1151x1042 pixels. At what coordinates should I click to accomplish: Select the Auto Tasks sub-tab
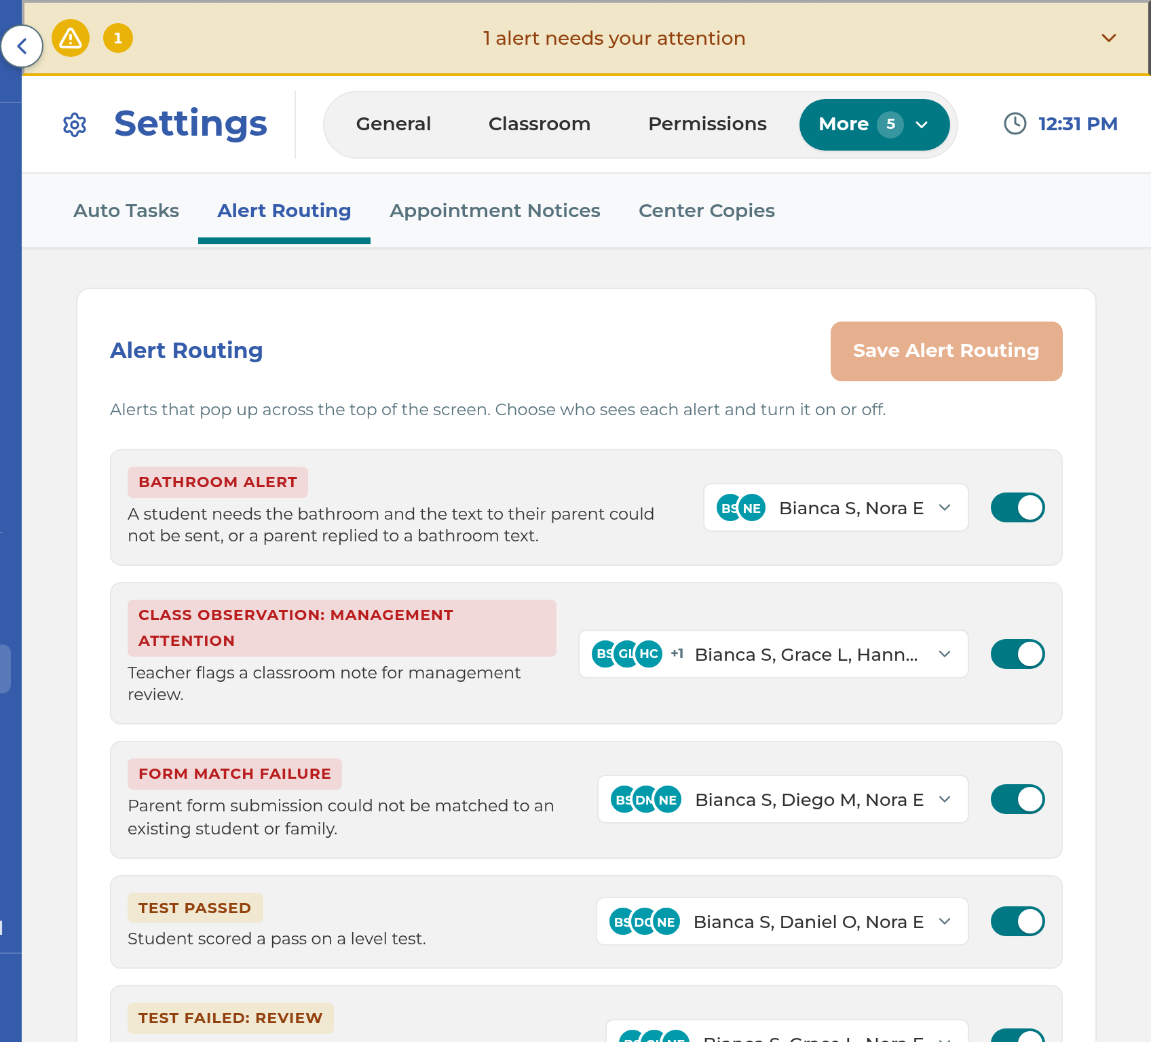click(126, 211)
